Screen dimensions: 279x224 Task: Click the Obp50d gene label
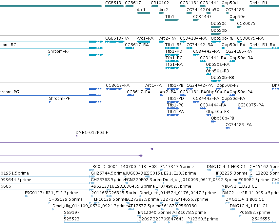229,3
